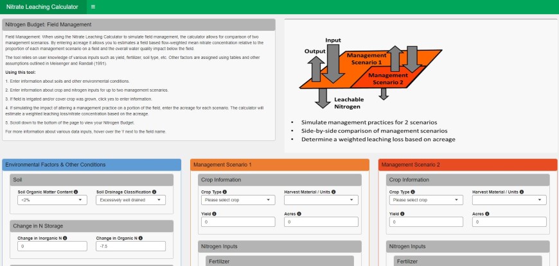Open the Soil Drainage Classification dropdown
This screenshot has height=266, width=559.
click(130, 200)
